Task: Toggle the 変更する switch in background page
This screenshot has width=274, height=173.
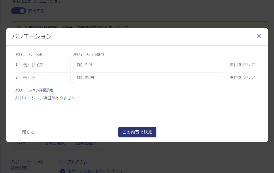Action: [18, 11]
